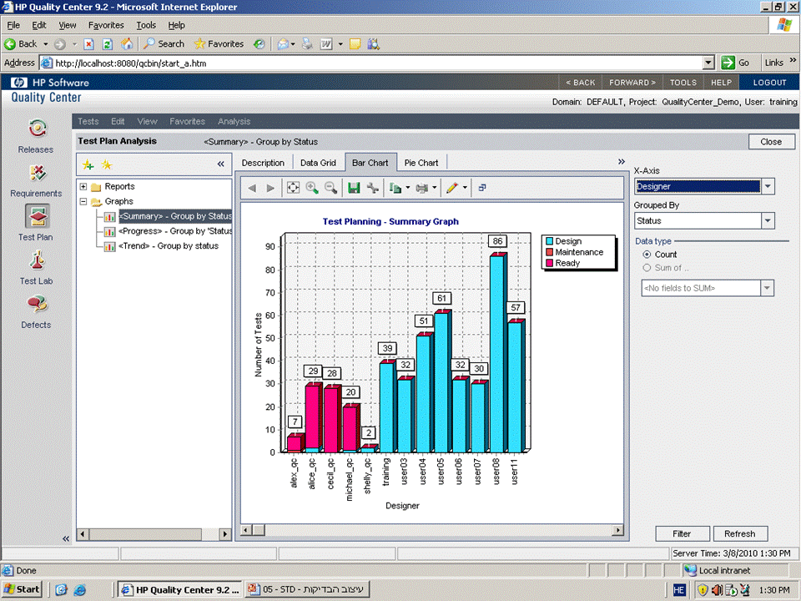Screen dimensions: 801x601
Task: Click the wrench settings icon
Action: point(373,188)
